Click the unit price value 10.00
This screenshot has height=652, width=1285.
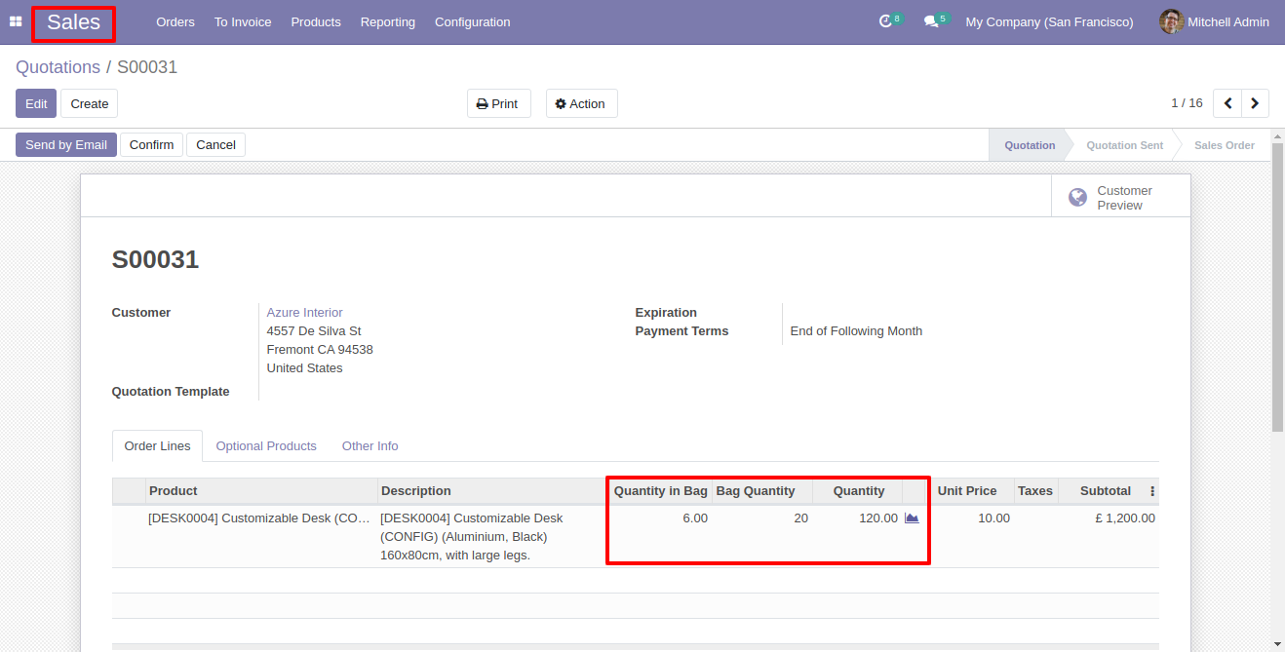(994, 518)
